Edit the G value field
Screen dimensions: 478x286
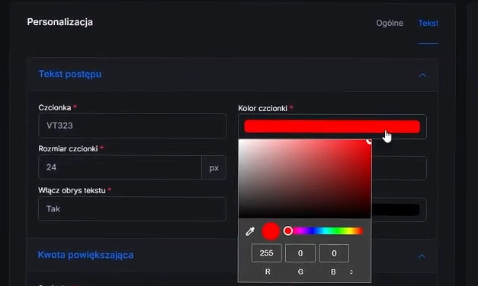coord(300,253)
